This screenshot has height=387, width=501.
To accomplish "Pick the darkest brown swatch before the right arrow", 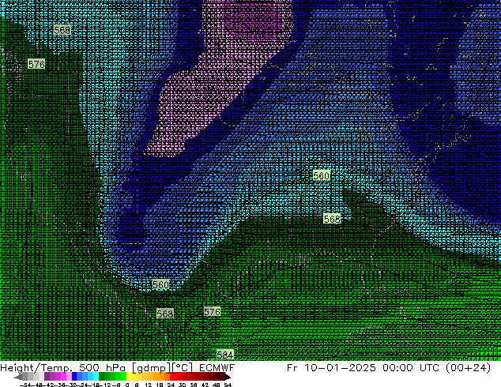I will 222,377.
